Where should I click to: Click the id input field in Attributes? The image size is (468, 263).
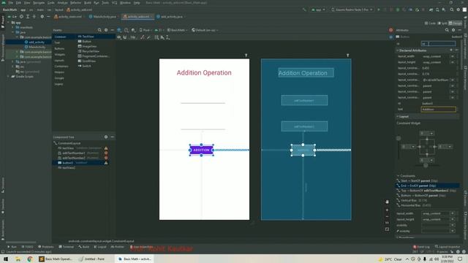[x=438, y=44]
